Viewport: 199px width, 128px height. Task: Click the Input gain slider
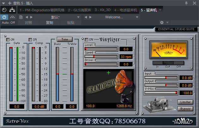161,78
